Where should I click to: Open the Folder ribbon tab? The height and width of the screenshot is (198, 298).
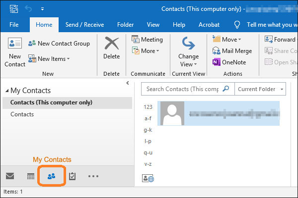125,25
